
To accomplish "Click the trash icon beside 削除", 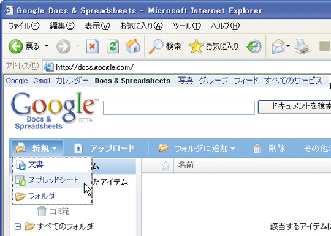I will [257, 148].
